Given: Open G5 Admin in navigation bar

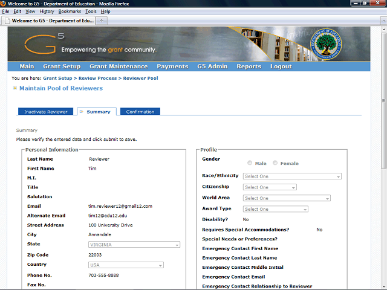Looking at the screenshot, I should [x=212, y=66].
